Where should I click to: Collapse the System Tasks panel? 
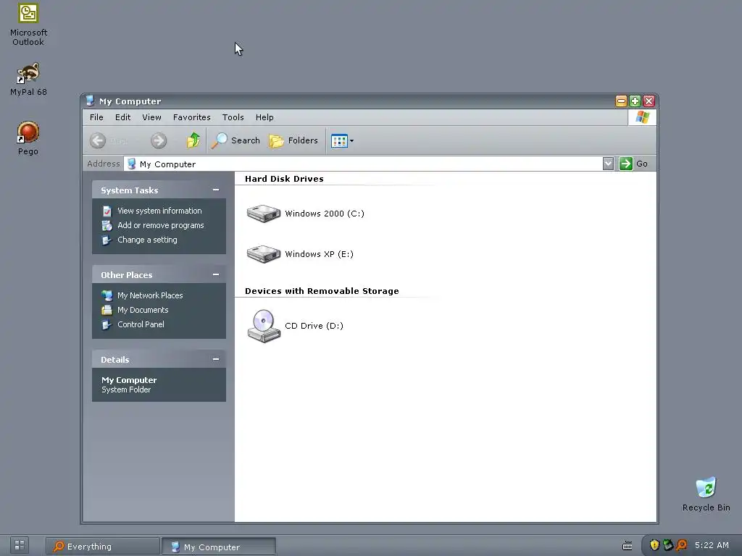216,190
